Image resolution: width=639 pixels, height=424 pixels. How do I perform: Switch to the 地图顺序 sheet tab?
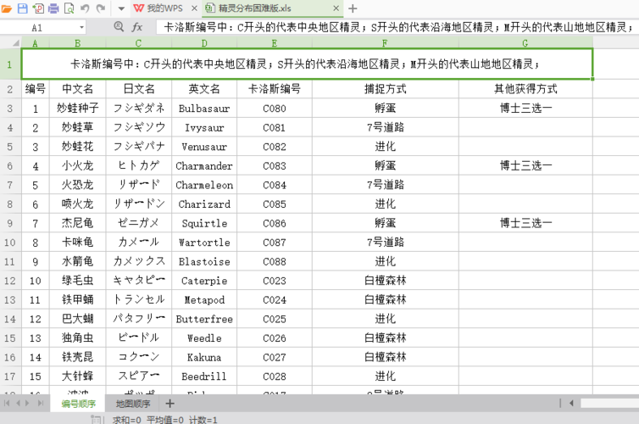click(x=133, y=404)
